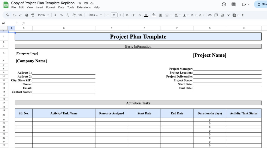Click the Project Plan Template title cell
This screenshot has width=267, height=148.
[x=138, y=36]
